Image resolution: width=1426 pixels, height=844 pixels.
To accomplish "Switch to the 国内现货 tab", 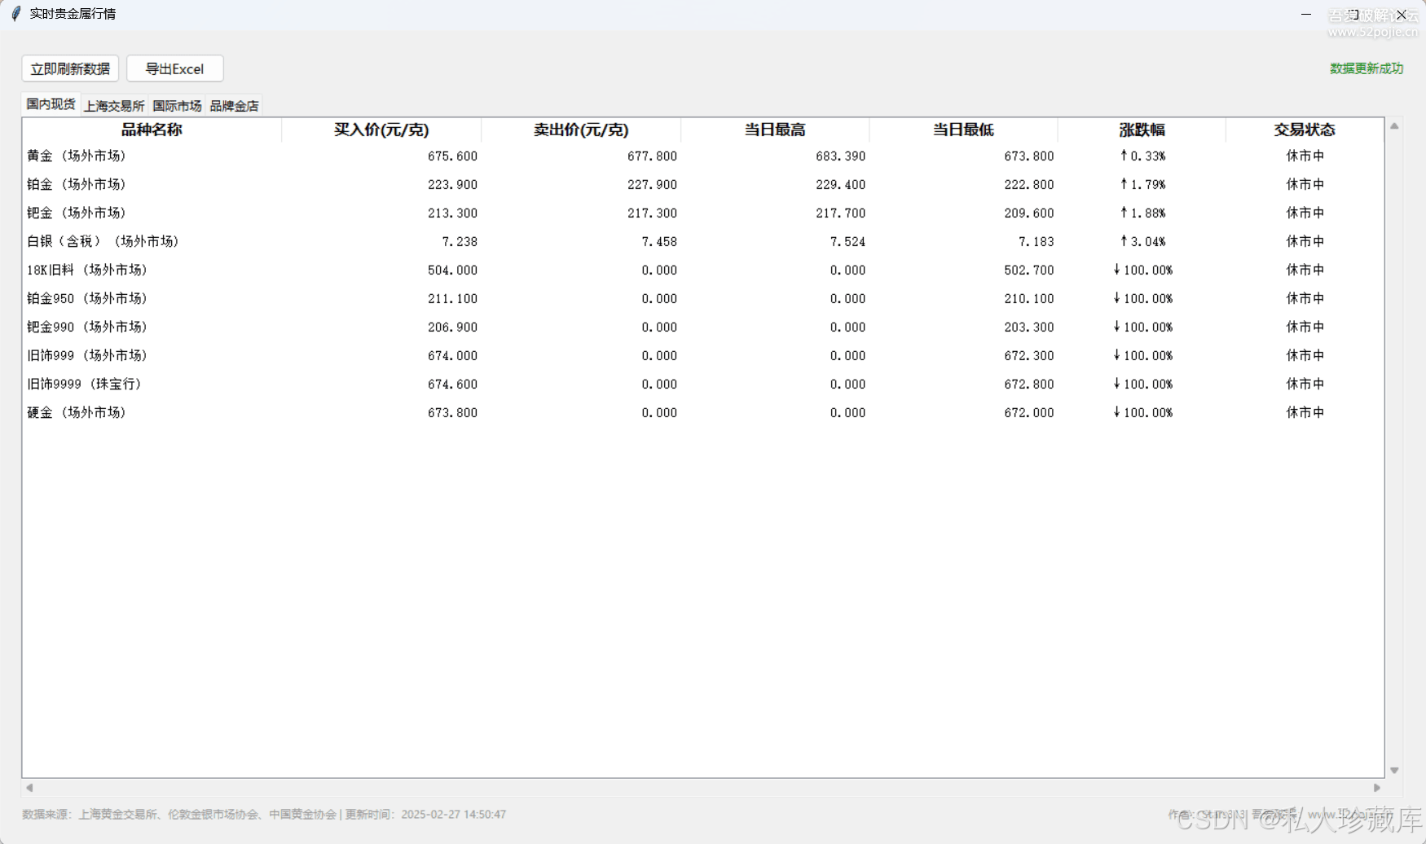I will pyautogui.click(x=51, y=104).
